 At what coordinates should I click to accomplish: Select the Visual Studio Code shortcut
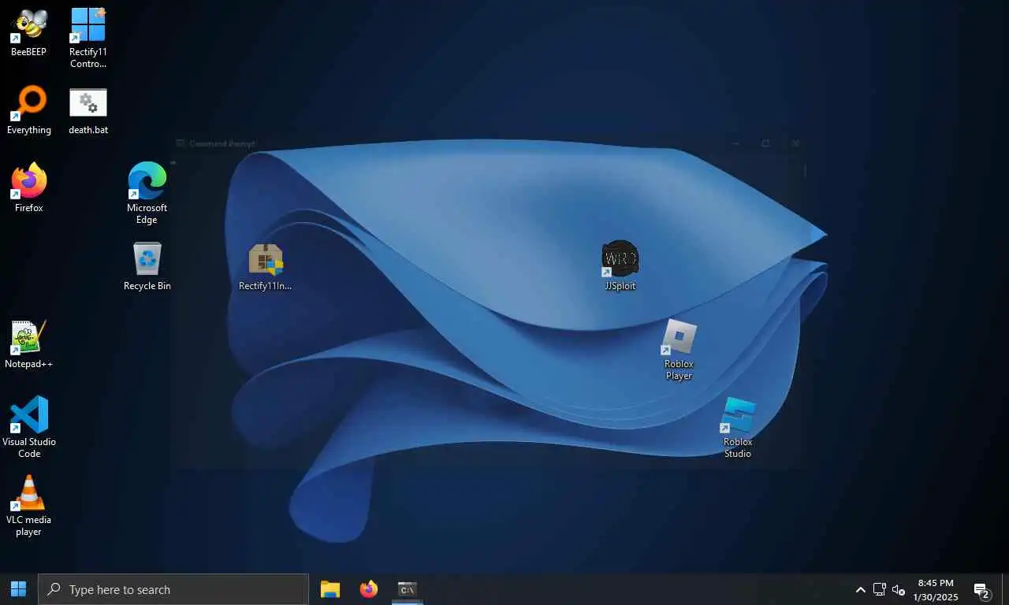tap(29, 428)
